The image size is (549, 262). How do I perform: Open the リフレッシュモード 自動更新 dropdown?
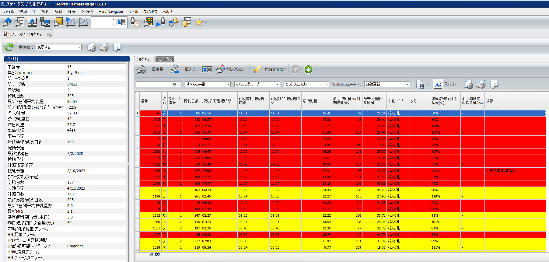coord(407,84)
